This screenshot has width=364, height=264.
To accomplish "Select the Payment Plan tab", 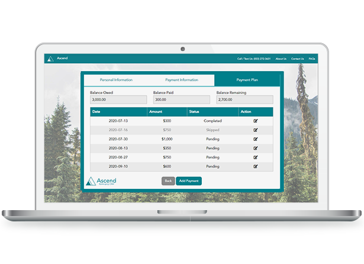I will (247, 80).
